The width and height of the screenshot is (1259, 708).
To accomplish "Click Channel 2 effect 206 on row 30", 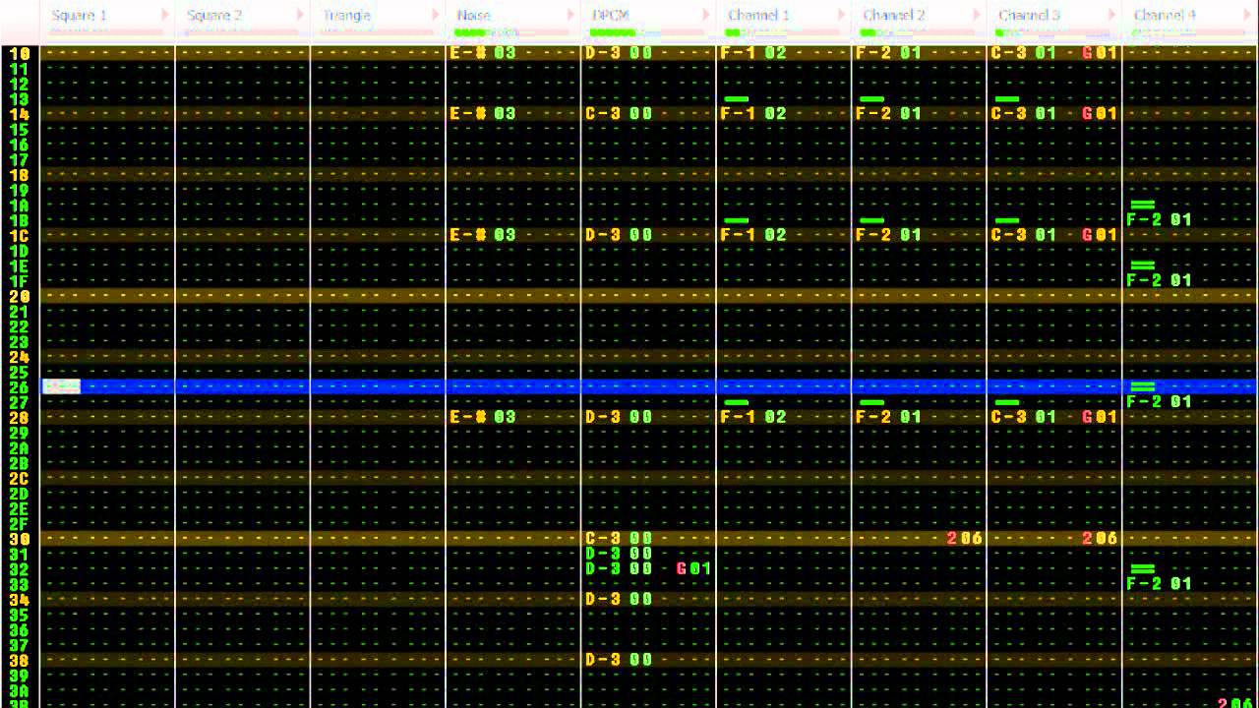I will [x=965, y=539].
